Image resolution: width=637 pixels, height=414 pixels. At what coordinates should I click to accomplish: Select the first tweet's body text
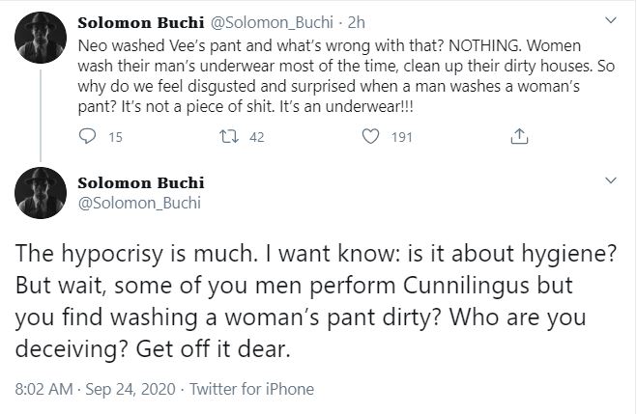pyautogui.click(x=346, y=76)
